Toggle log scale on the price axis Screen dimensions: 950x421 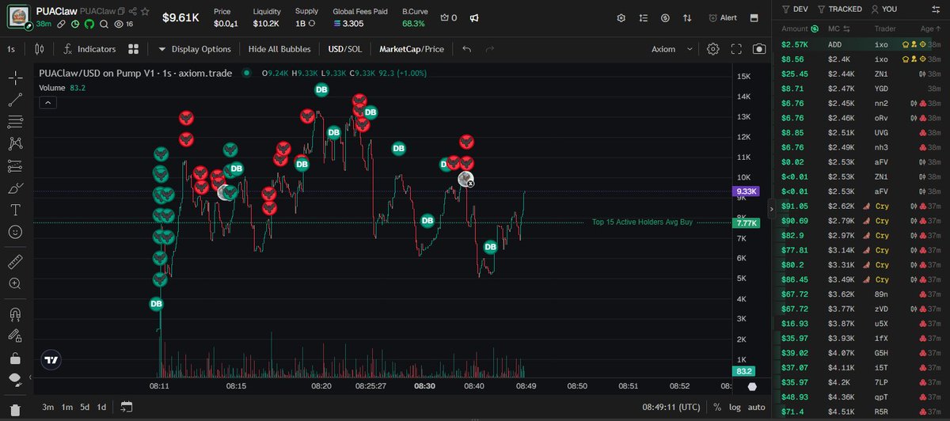coord(735,407)
